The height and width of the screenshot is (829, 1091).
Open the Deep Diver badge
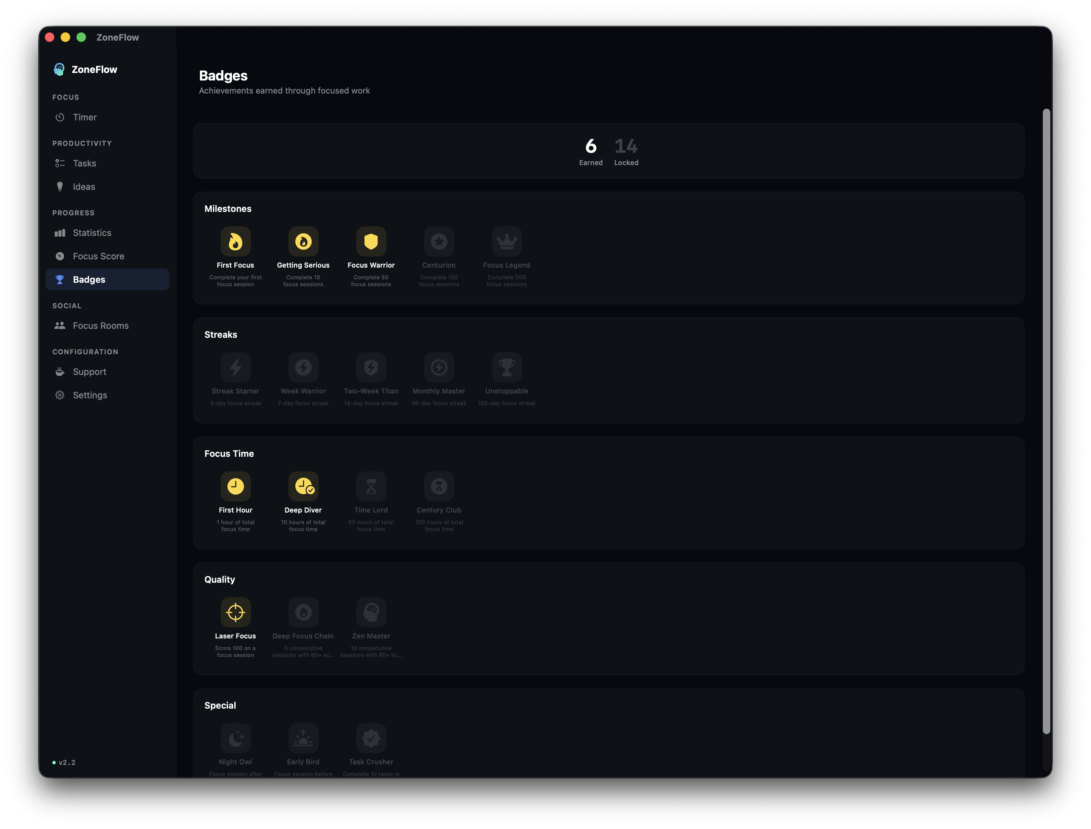click(x=303, y=486)
